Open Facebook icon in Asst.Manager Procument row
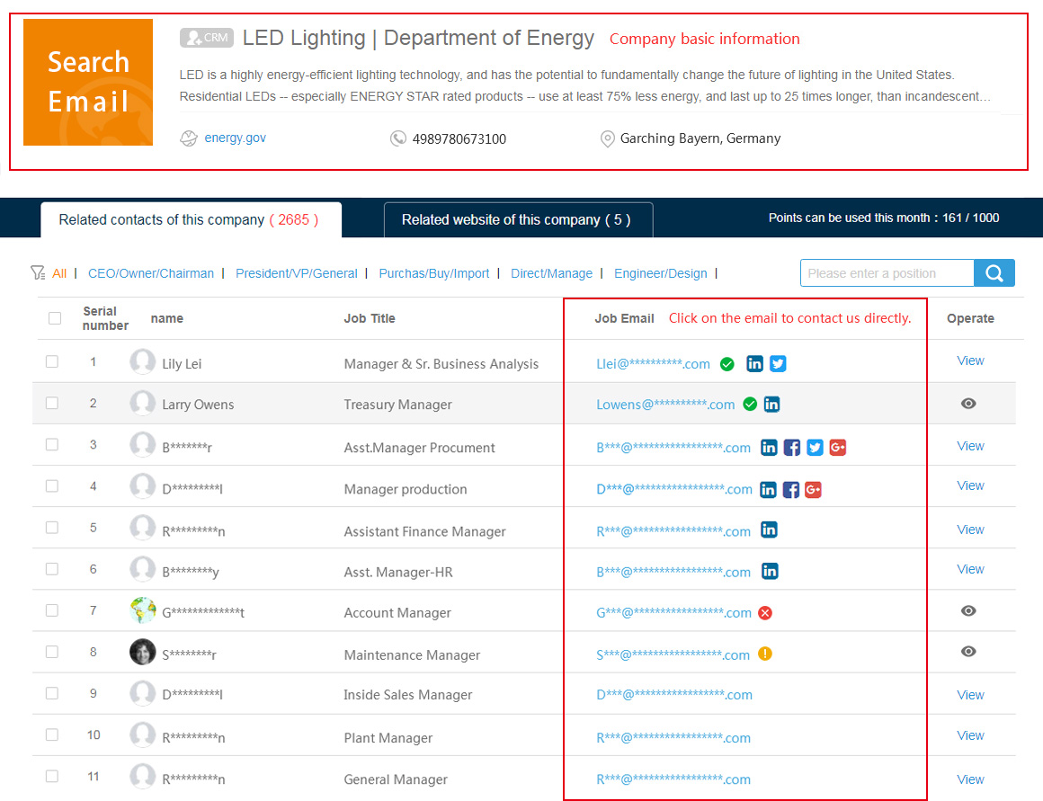 point(791,447)
